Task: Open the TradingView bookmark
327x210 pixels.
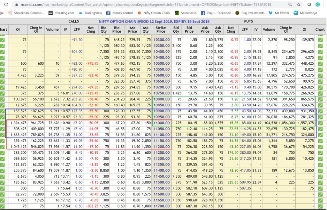Action: click(x=90, y=13)
